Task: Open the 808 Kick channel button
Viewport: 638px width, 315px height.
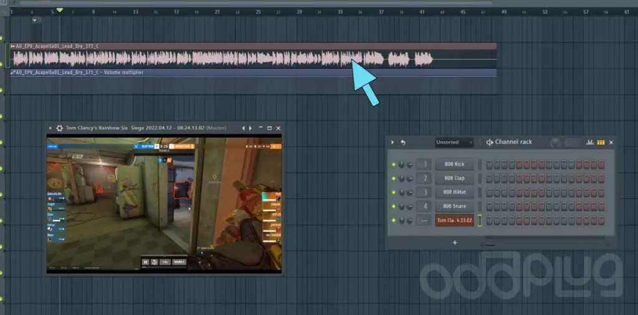Action: point(454,164)
